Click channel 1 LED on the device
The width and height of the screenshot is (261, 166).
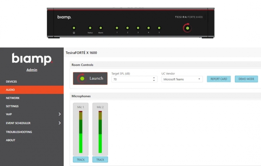point(117,28)
